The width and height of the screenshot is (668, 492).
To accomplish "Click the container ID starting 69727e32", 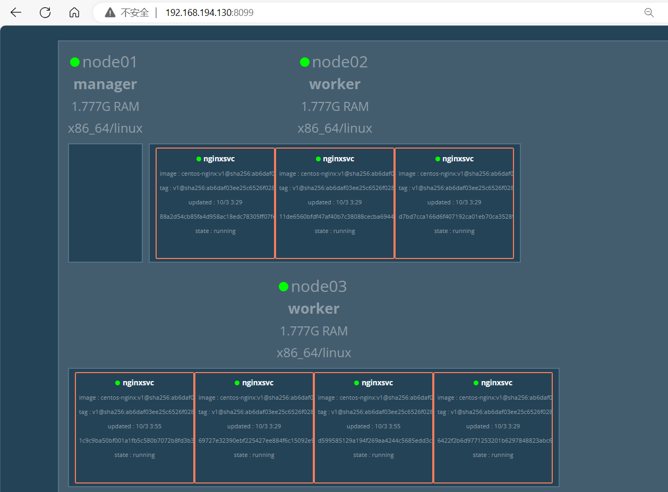I will [255, 441].
